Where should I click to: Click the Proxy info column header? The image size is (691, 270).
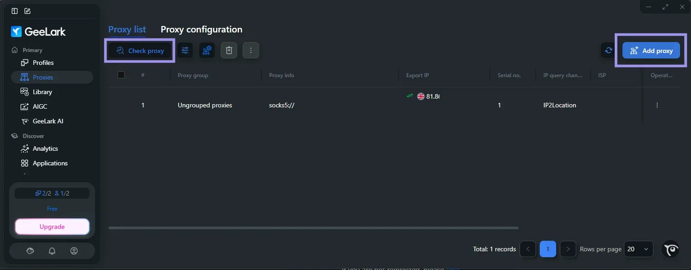[x=282, y=75]
